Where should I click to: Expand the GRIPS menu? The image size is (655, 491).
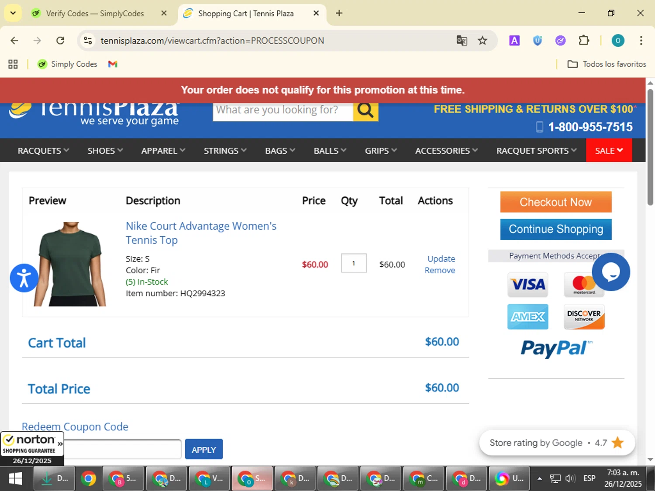click(x=381, y=151)
